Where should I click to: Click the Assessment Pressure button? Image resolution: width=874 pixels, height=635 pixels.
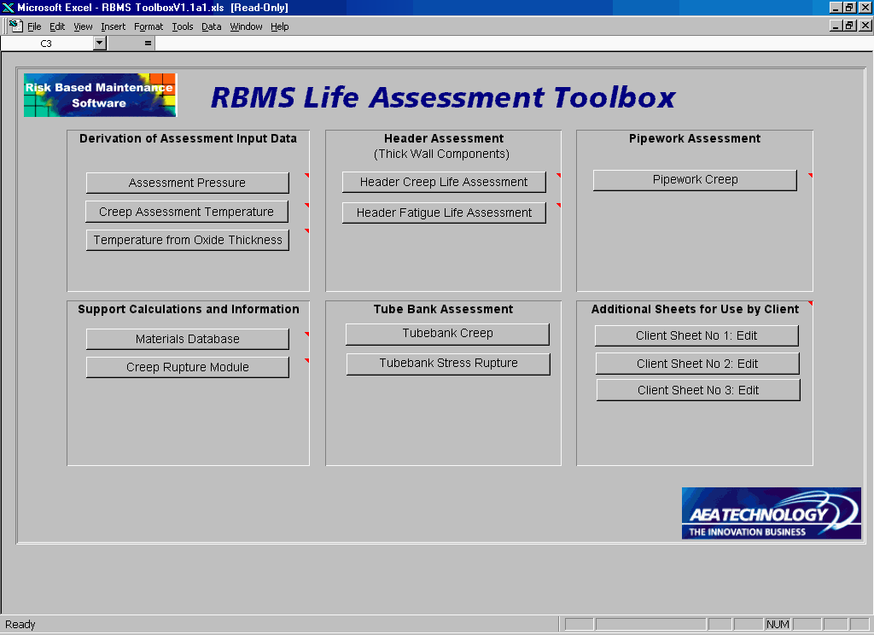point(187,183)
